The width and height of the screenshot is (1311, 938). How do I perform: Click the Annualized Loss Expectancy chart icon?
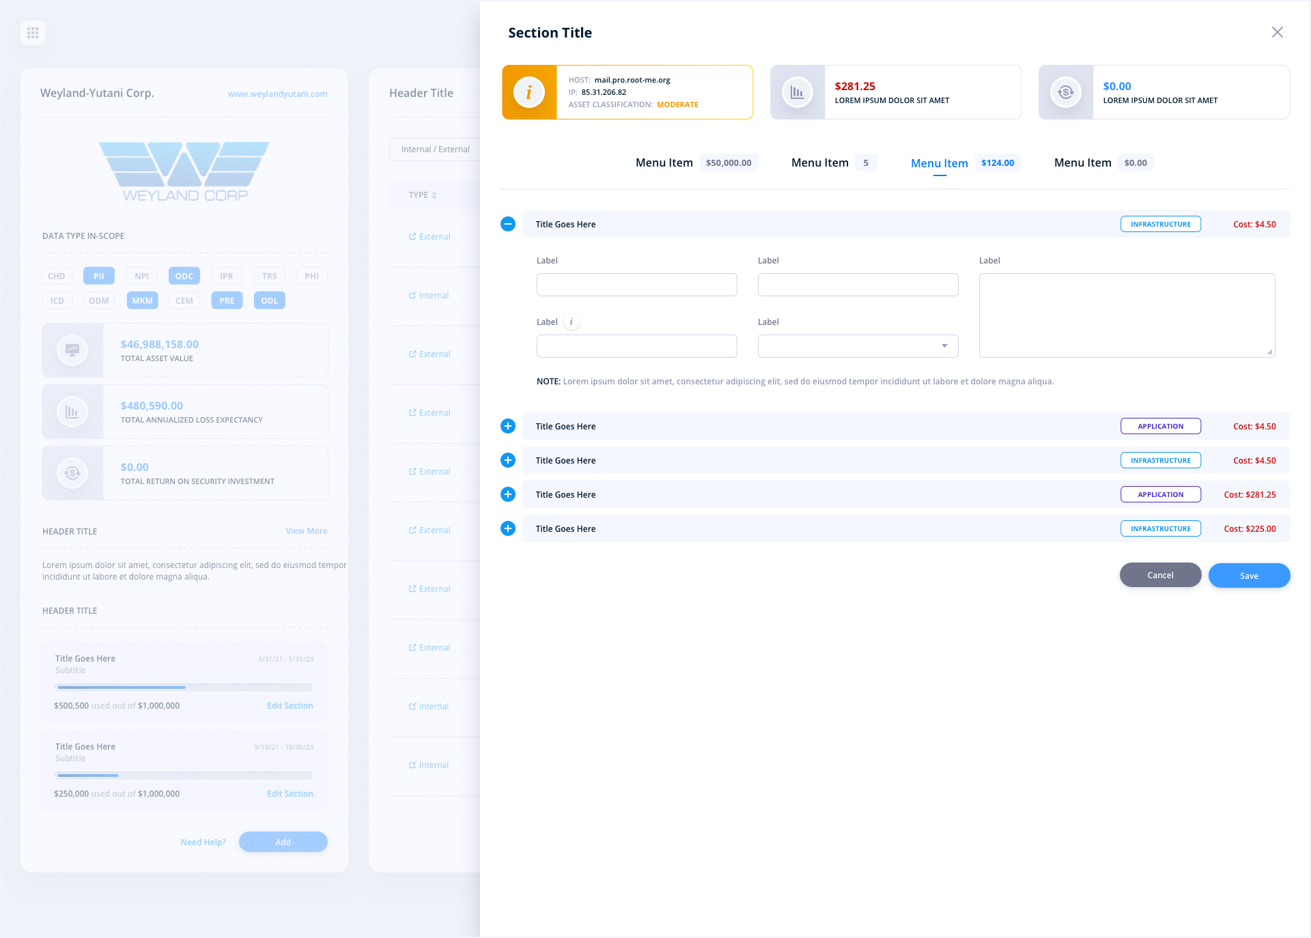tap(72, 412)
